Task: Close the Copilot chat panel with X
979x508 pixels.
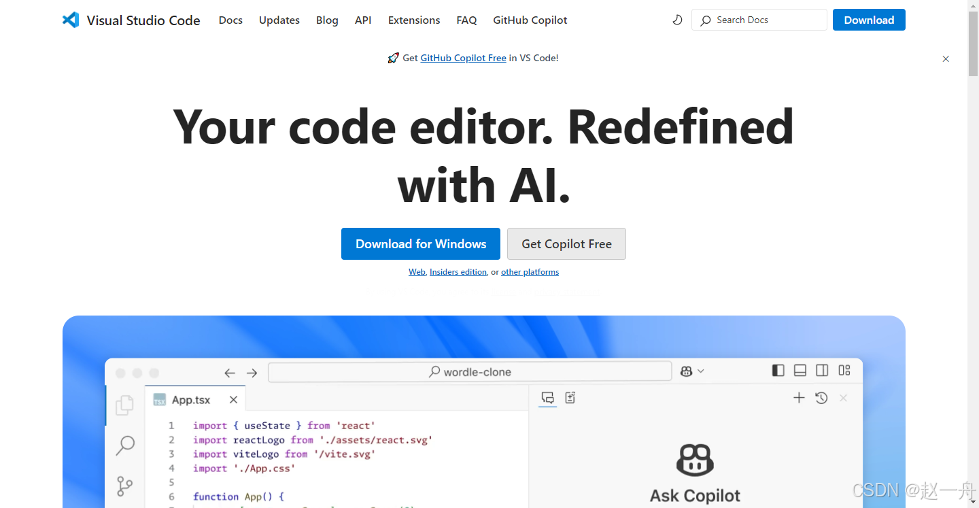Action: point(844,398)
